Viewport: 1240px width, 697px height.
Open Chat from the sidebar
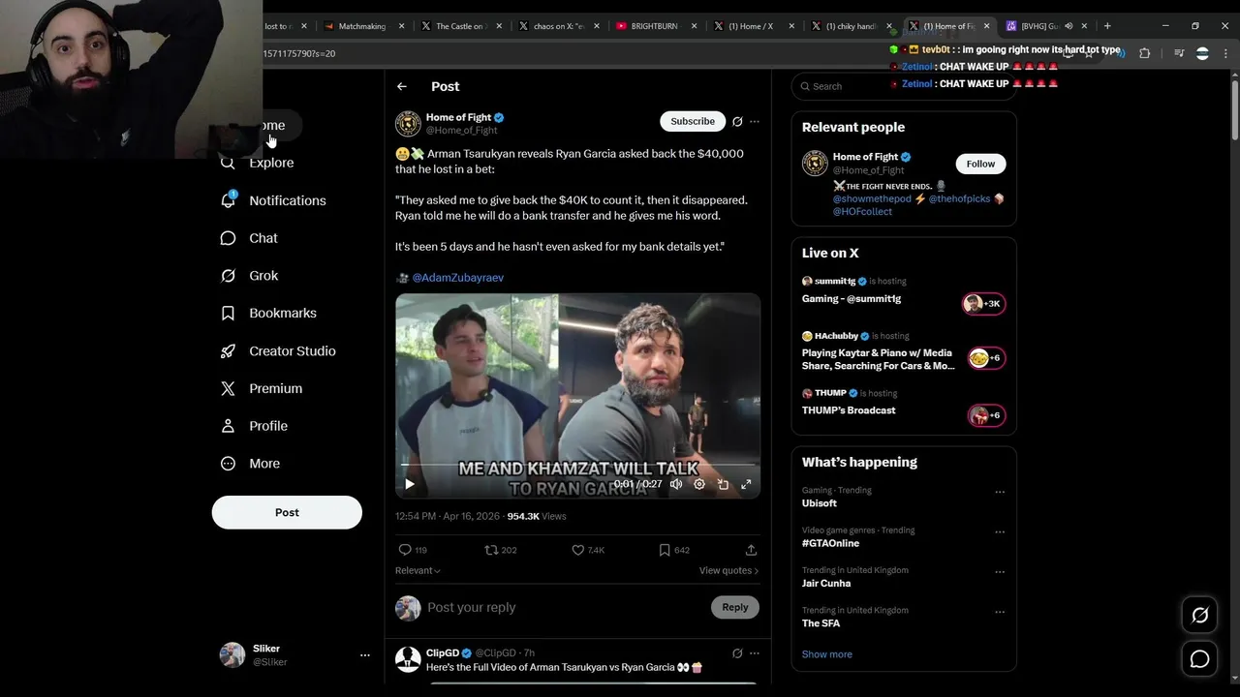point(250,238)
